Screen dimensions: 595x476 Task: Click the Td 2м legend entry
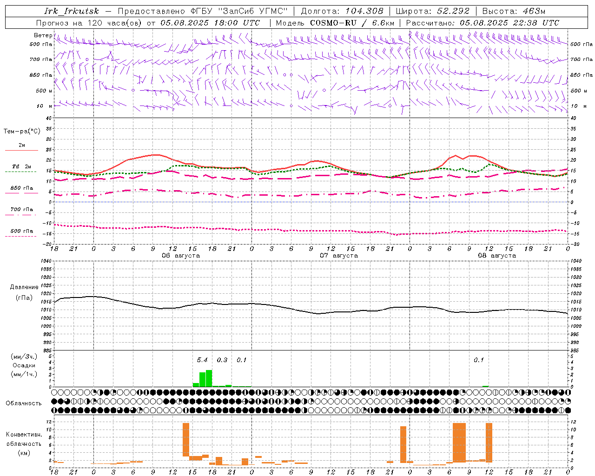point(21,167)
